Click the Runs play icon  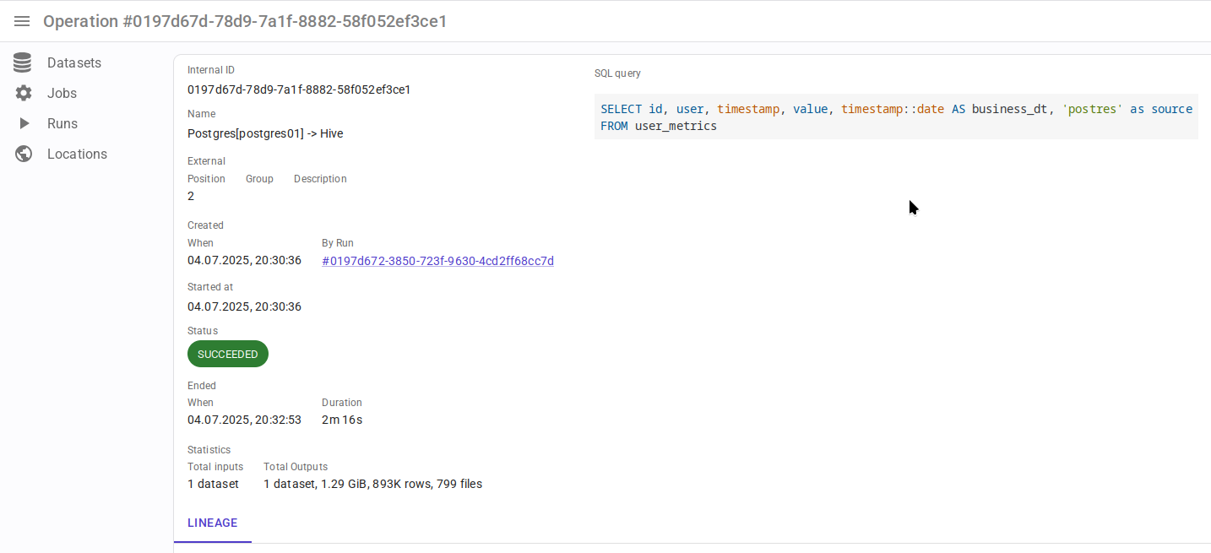point(23,123)
